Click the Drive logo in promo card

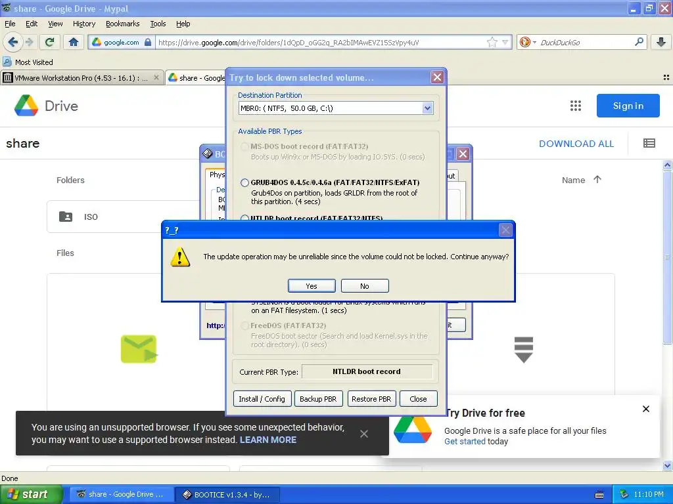(413, 430)
